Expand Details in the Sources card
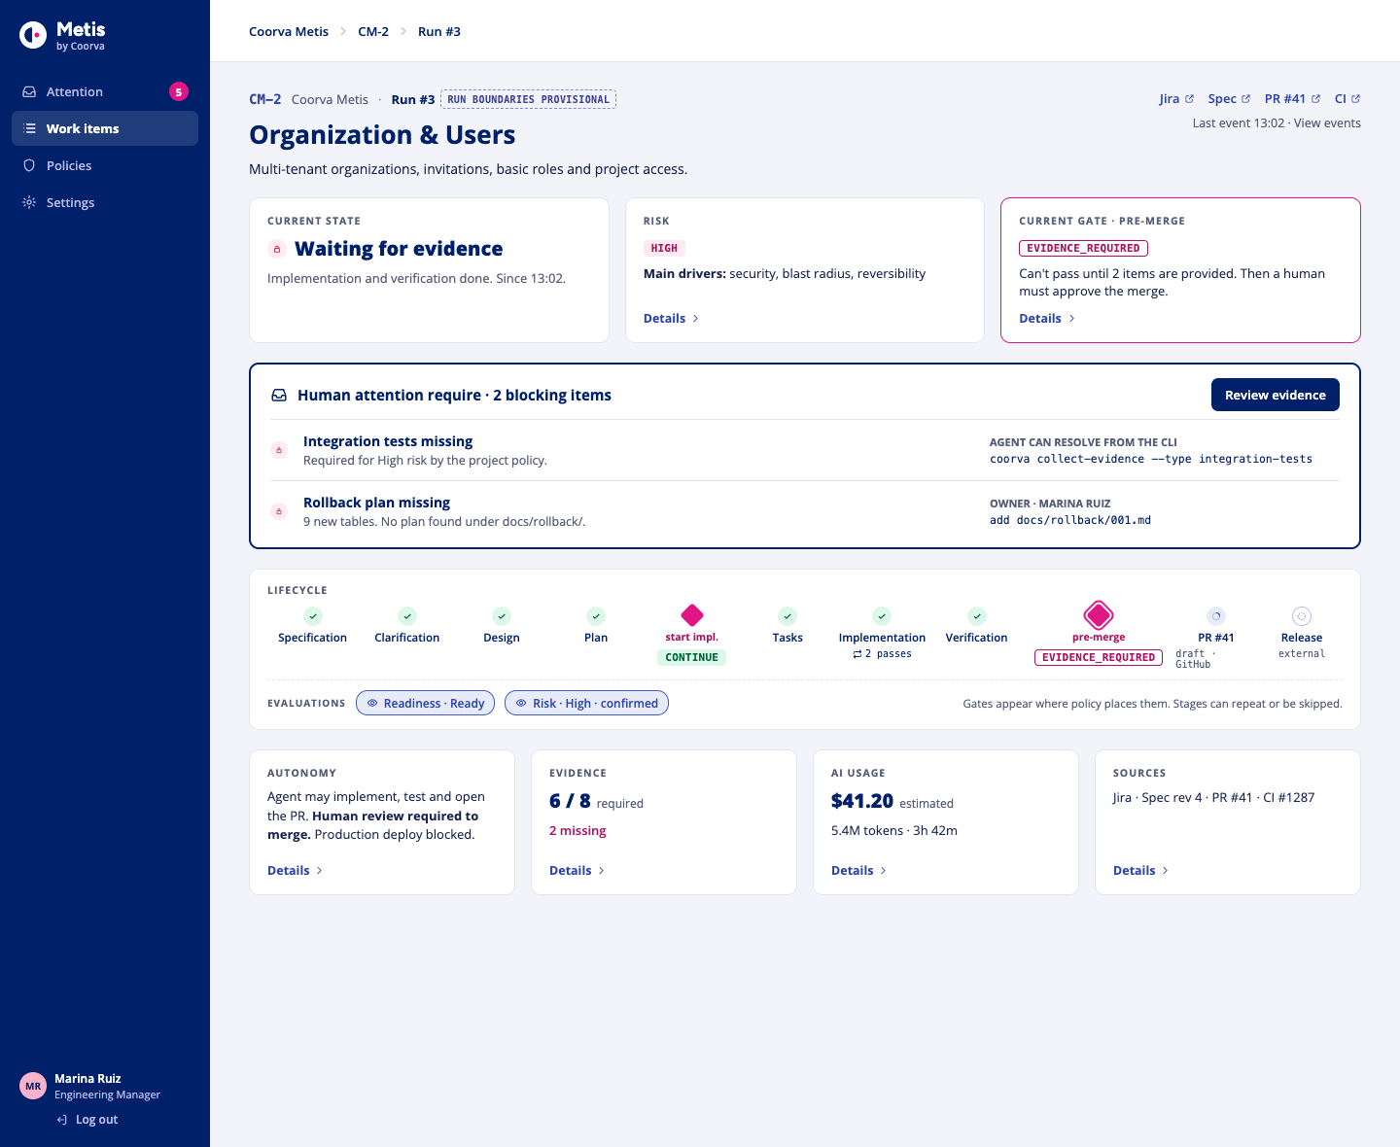This screenshot has width=1400, height=1147. pos(1140,871)
